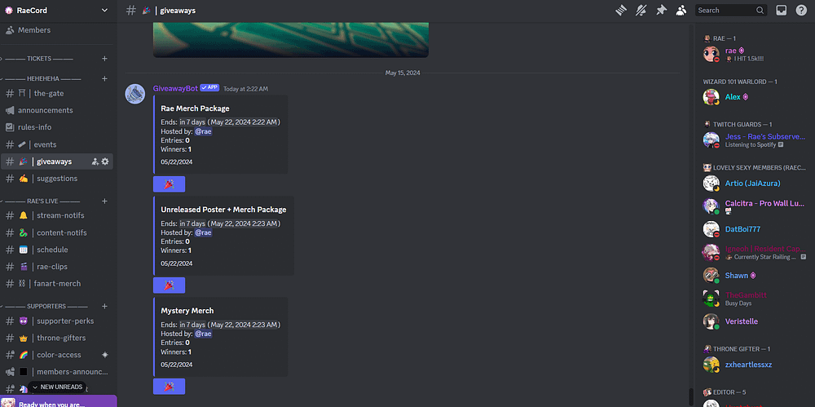Open RaeCord server dropdown menu
815x407 pixels.
[56, 11]
